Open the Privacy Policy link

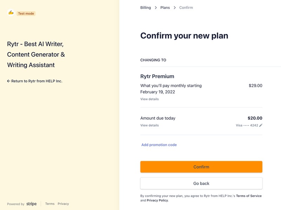[157, 200]
